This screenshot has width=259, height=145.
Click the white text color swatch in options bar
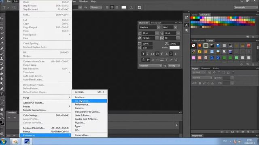coord(124,7)
